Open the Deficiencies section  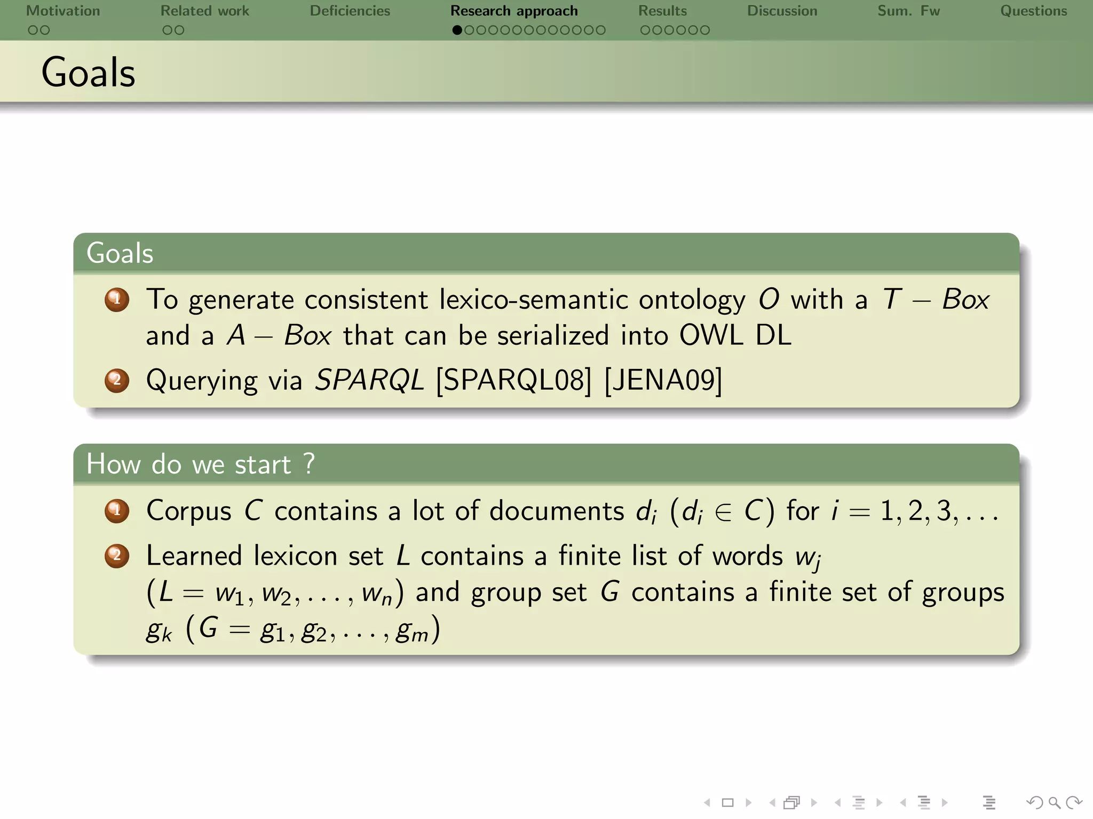coord(350,11)
